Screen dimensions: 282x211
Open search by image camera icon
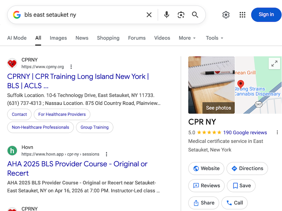[181, 15]
